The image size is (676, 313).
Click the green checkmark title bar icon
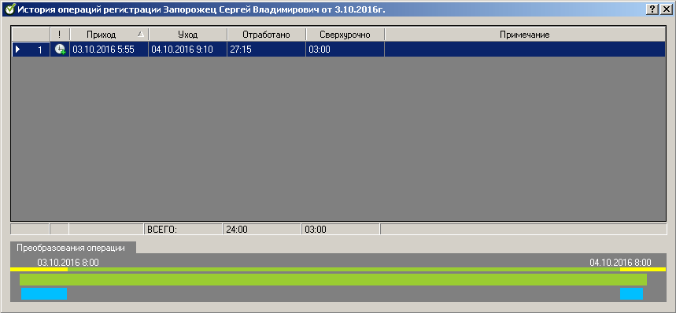pos(11,9)
